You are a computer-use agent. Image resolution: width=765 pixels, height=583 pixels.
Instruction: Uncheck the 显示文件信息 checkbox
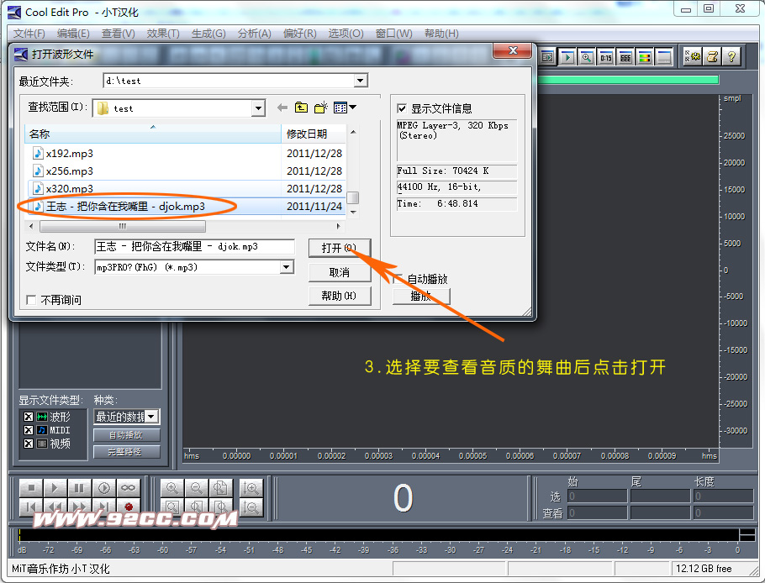tap(401, 108)
